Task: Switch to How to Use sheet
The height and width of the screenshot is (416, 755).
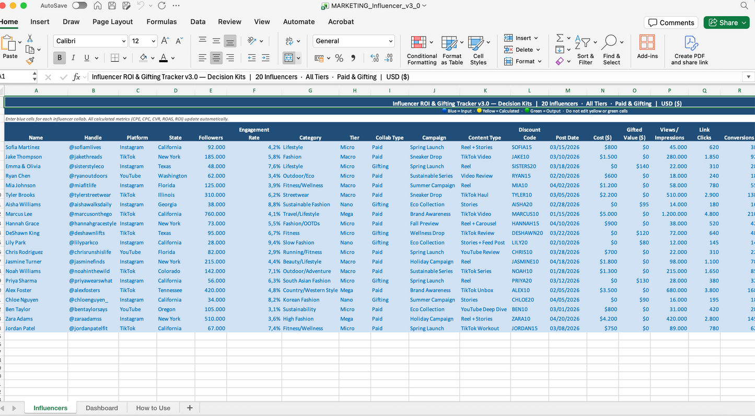Action: pos(153,408)
